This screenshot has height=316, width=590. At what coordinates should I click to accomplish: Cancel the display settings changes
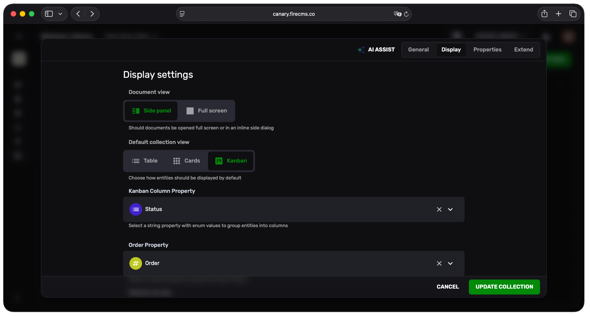[x=447, y=287]
